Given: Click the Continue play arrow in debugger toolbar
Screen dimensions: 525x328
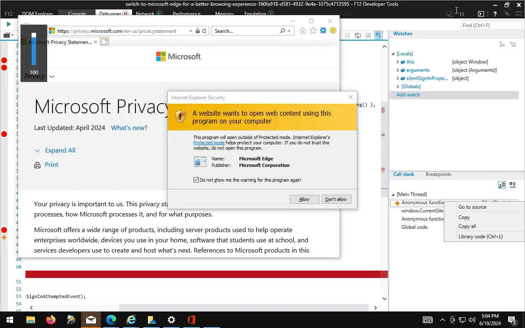Looking at the screenshot, I should (9, 24).
